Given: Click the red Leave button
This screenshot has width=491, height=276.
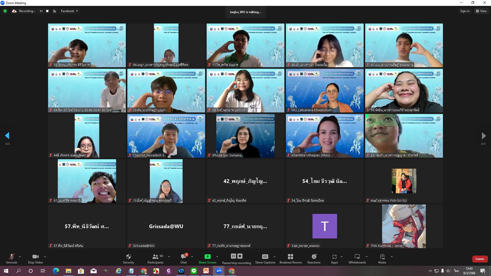Looking at the screenshot, I should (480, 259).
